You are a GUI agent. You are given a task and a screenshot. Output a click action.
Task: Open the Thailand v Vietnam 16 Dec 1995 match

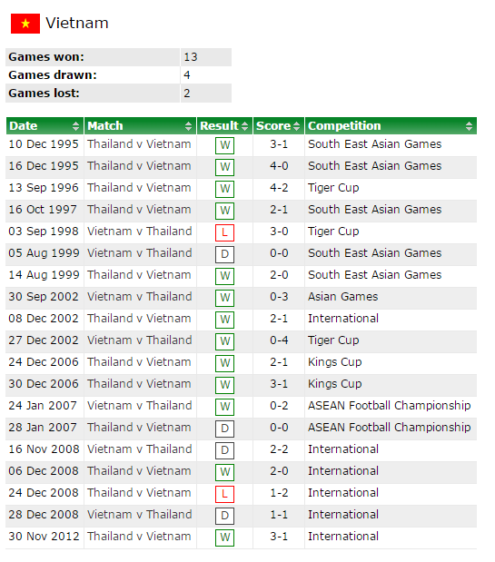[139, 166]
